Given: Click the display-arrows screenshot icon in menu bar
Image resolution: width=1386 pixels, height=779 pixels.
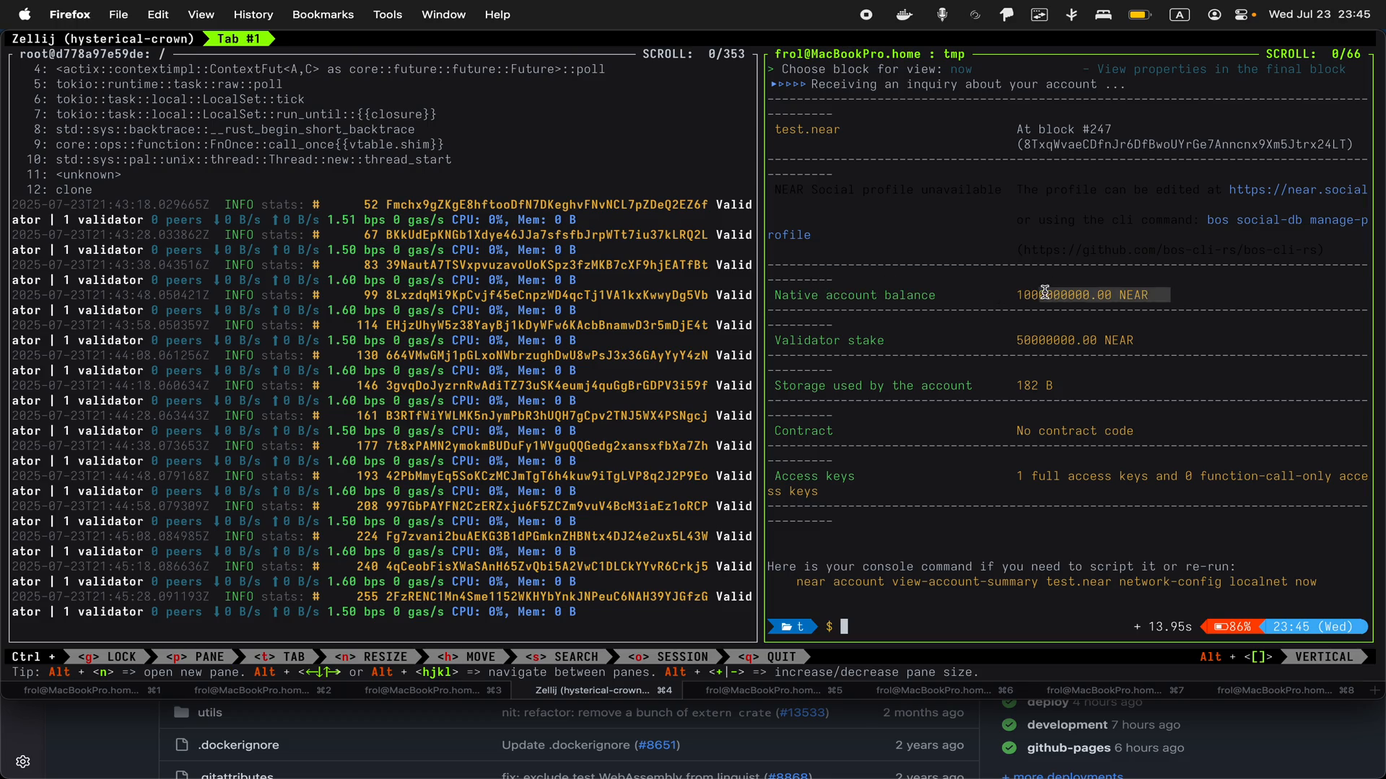Looking at the screenshot, I should (x=1039, y=14).
